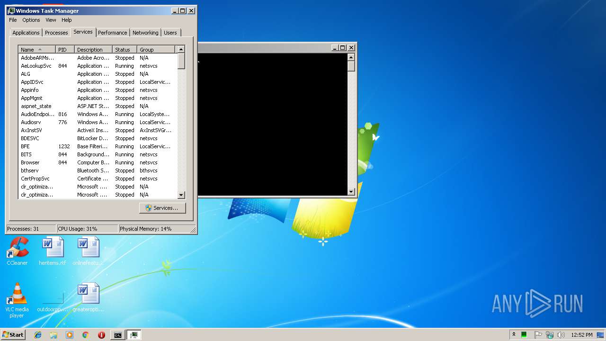This screenshot has width=606, height=341.
Task: Open the Help menu
Action: [x=66, y=20]
